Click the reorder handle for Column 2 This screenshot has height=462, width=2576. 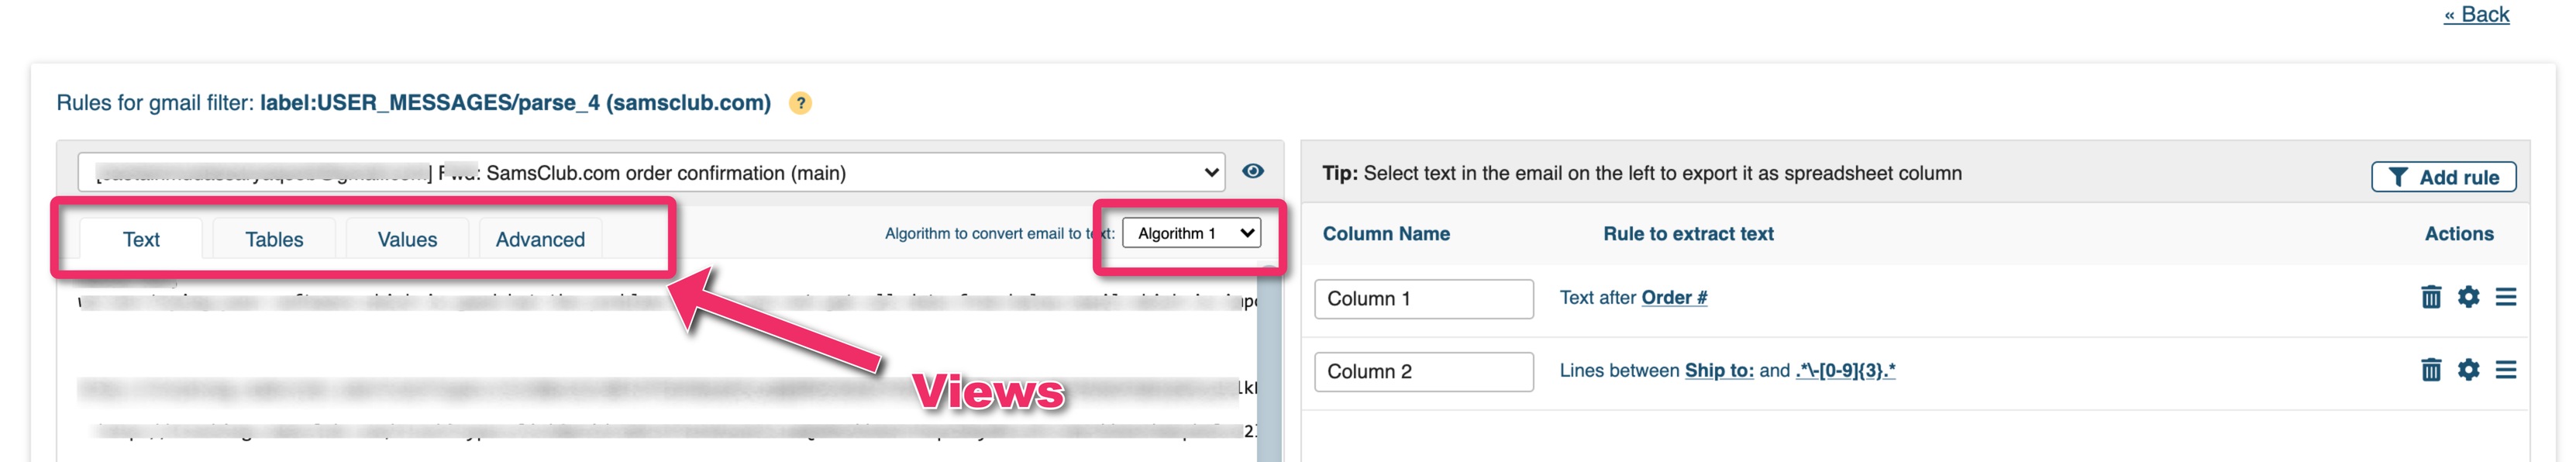2506,370
